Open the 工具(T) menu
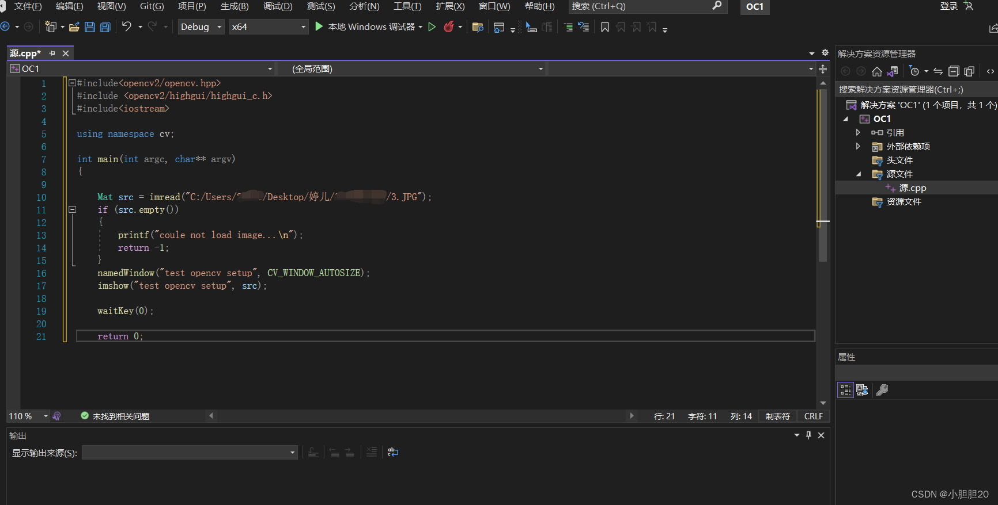The width and height of the screenshot is (998, 505). (407, 6)
